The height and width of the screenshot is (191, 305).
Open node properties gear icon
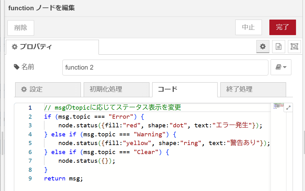click(x=263, y=46)
